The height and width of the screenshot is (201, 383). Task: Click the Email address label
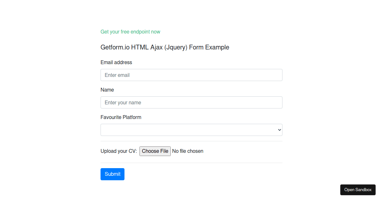coord(116,63)
